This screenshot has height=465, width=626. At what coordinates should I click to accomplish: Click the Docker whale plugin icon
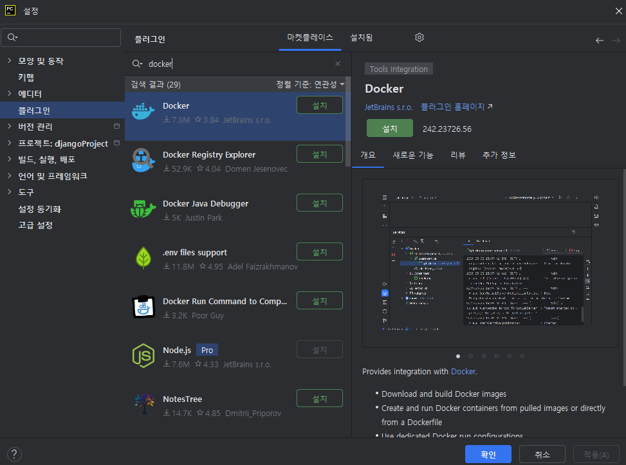click(143, 111)
